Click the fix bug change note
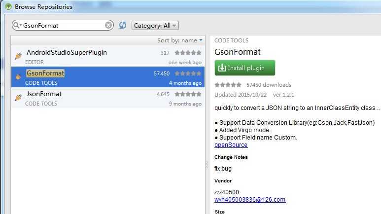Image resolution: width=381 pixels, height=214 pixels. coord(223,169)
